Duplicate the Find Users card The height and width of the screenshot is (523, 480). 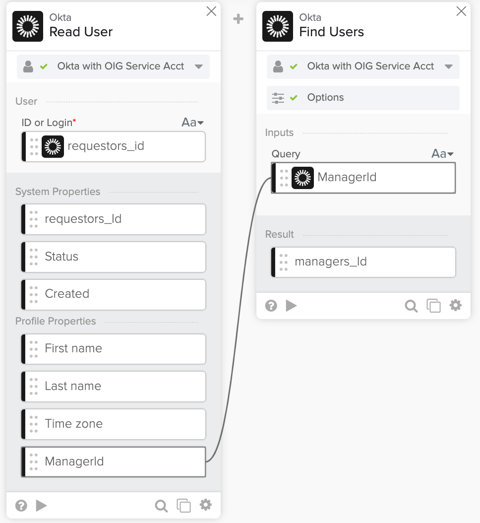tap(434, 306)
